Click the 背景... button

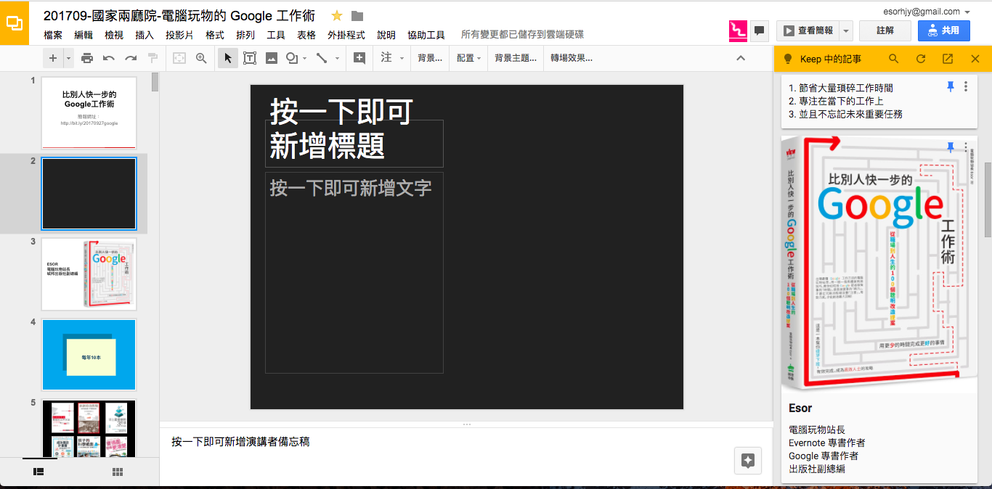click(430, 58)
